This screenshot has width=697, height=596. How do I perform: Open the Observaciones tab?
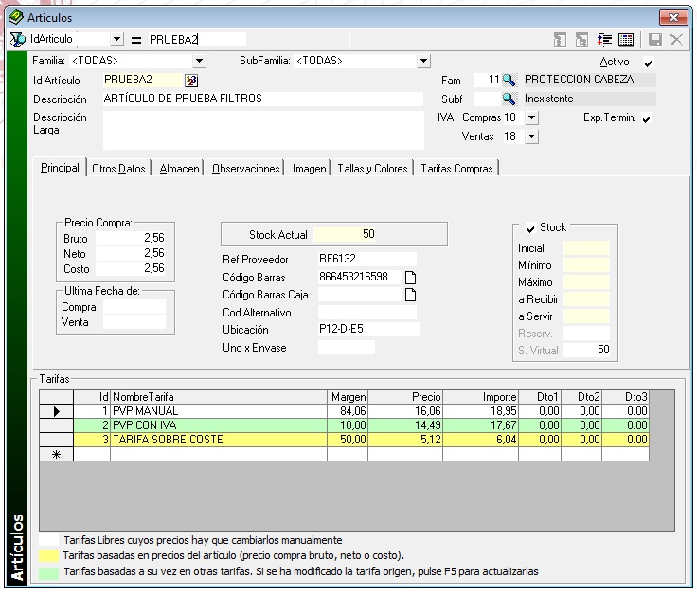click(x=246, y=169)
